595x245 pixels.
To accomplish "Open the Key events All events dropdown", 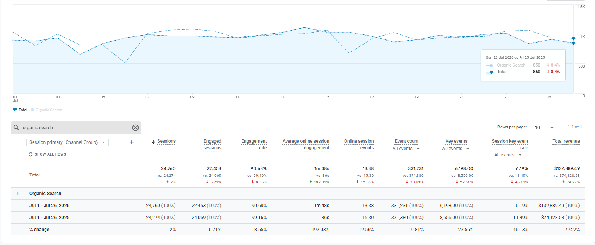I will click(x=456, y=149).
